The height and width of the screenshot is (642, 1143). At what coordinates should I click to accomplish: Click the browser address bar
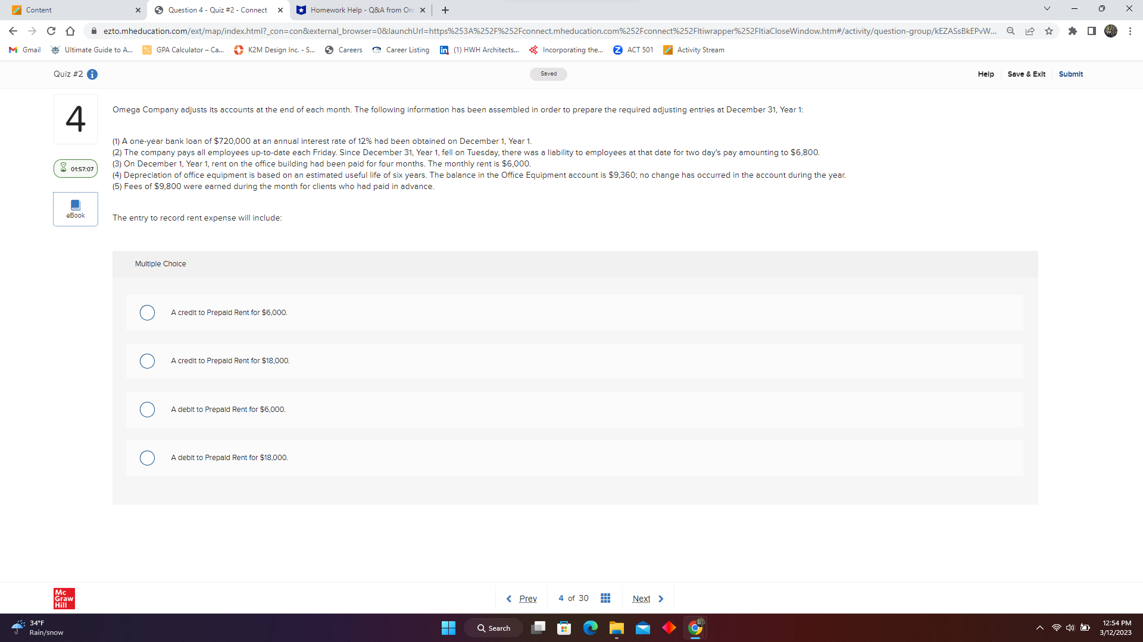point(548,31)
